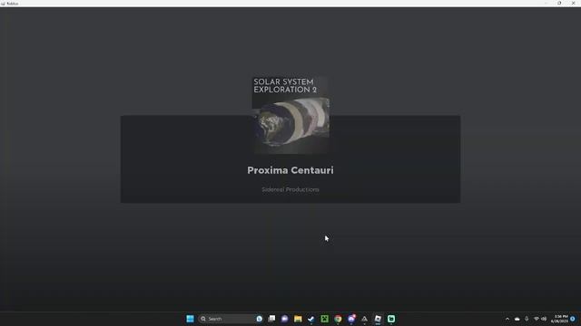Click the Roblox window title bar icon
This screenshot has height=326, width=581.
pos(3,4)
